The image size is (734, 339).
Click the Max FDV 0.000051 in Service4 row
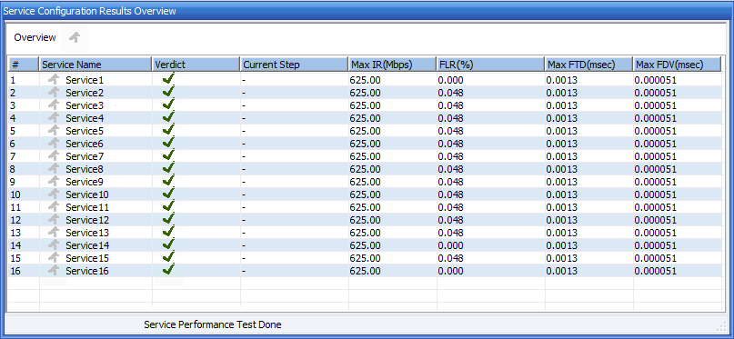pyautogui.click(x=656, y=118)
